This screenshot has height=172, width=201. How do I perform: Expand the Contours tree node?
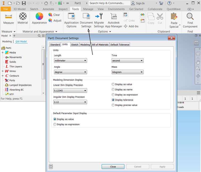3,76
